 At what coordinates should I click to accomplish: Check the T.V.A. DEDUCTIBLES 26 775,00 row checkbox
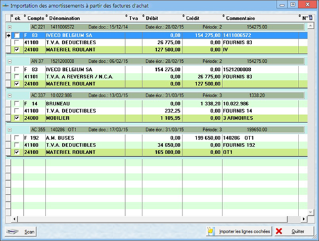pyautogui.click(x=17, y=42)
